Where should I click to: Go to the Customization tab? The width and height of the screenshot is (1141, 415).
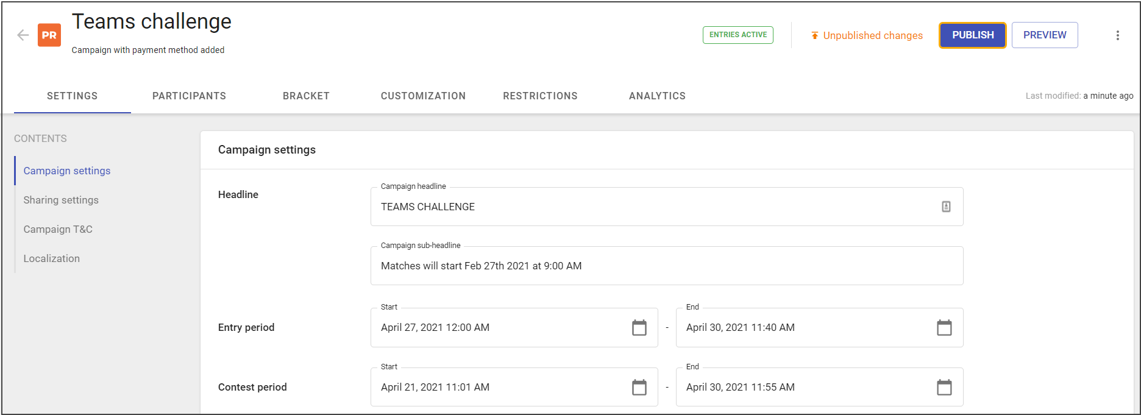click(423, 96)
